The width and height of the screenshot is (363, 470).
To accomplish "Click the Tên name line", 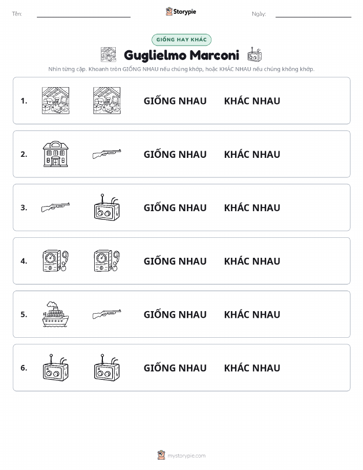I will 83,14.
